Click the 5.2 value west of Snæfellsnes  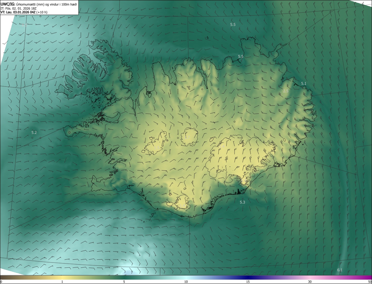(34, 132)
